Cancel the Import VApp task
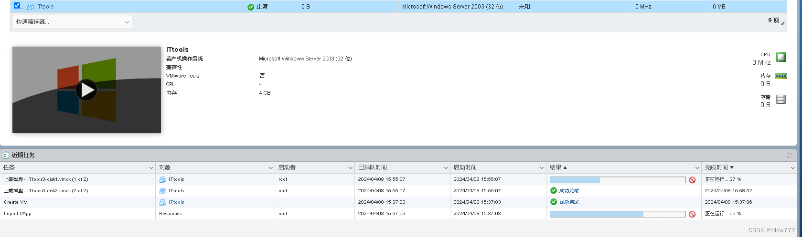 coord(692,214)
